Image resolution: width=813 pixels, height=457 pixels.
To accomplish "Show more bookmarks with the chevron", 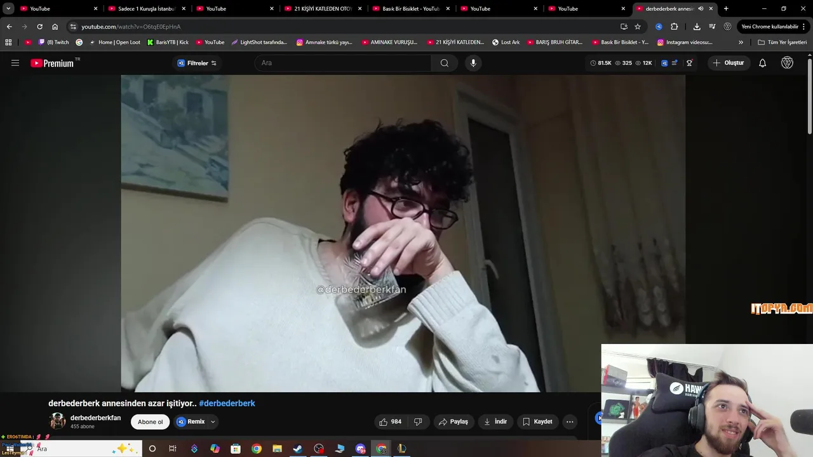I will pyautogui.click(x=741, y=43).
